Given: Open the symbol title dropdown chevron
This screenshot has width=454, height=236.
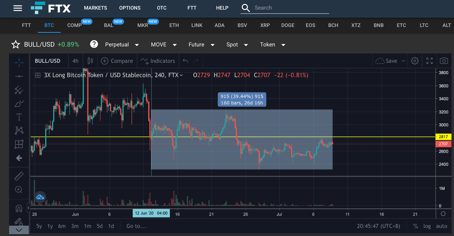Looking at the screenshot, I should tap(181, 75).
